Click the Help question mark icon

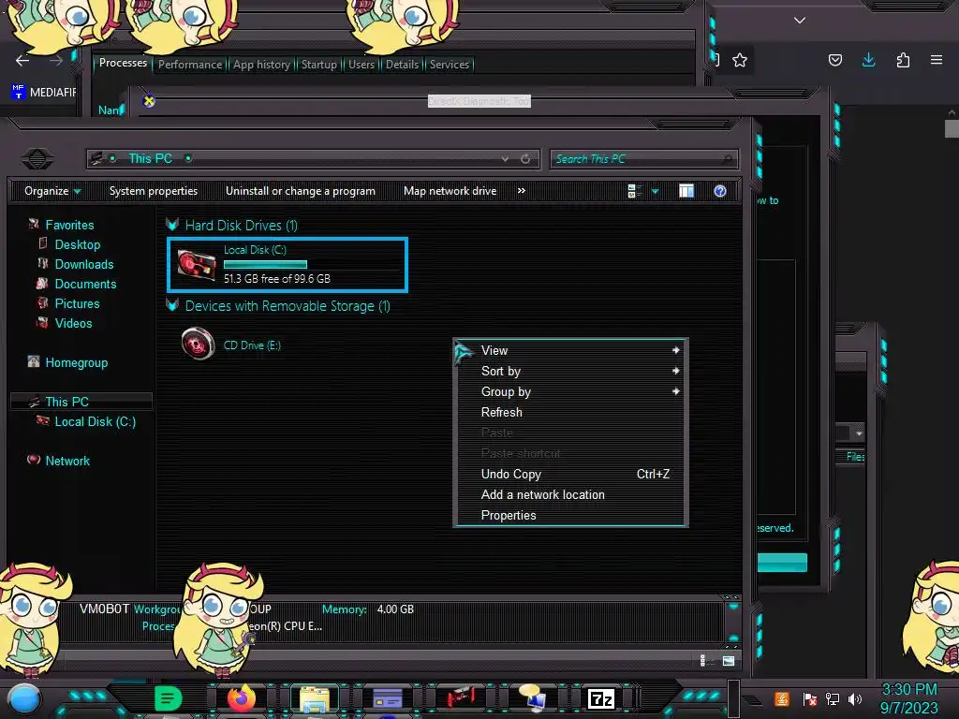coord(720,191)
